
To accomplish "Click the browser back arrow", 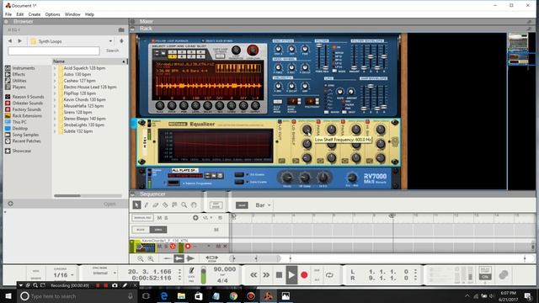I will click(10, 41).
